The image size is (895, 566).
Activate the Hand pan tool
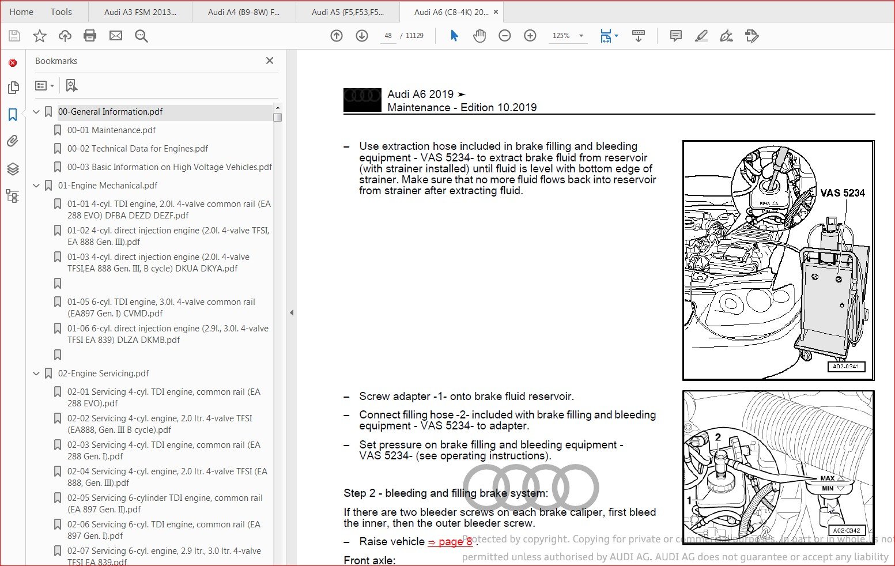click(479, 36)
